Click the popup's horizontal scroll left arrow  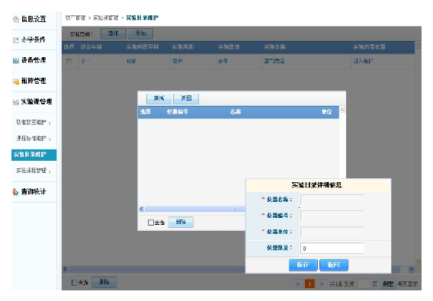[141, 209]
